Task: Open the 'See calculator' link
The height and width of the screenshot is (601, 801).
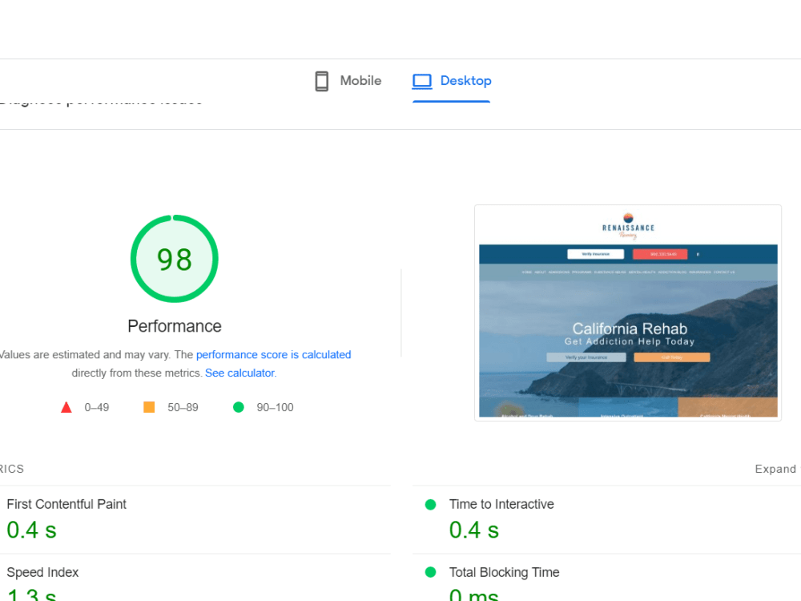Action: (x=239, y=373)
